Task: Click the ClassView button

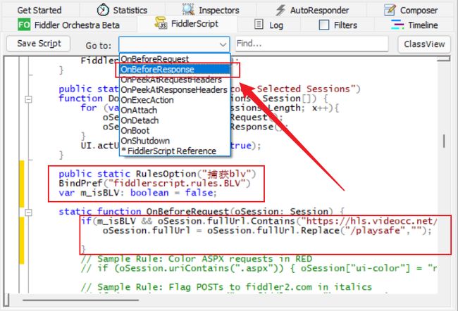Action: click(x=424, y=44)
